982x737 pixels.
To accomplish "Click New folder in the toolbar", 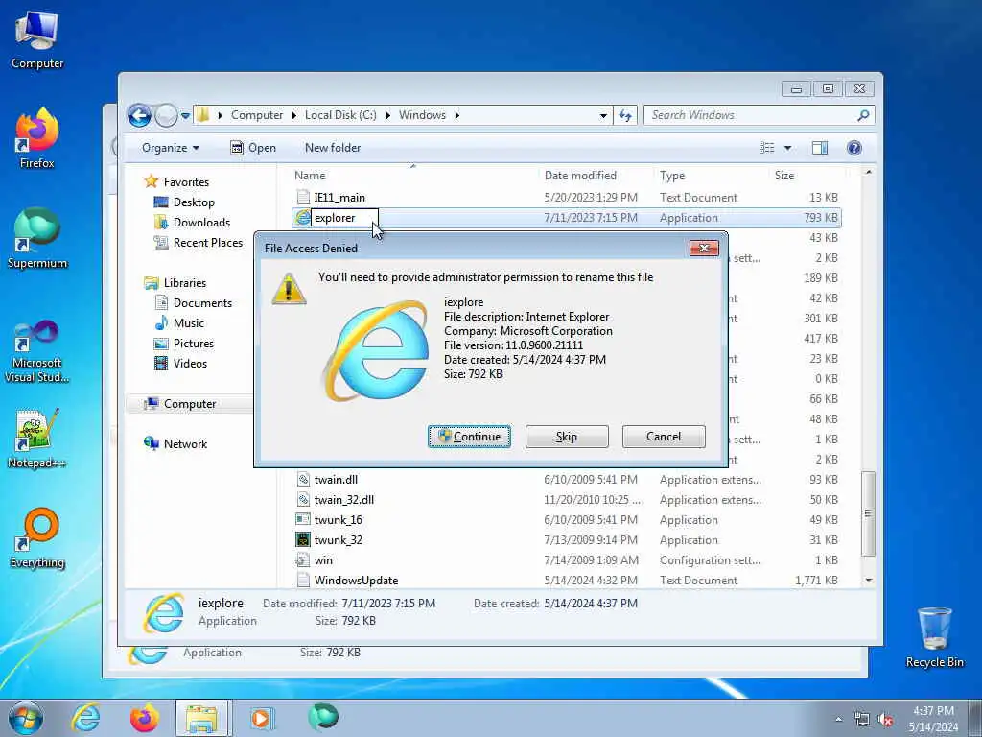I will 333,148.
